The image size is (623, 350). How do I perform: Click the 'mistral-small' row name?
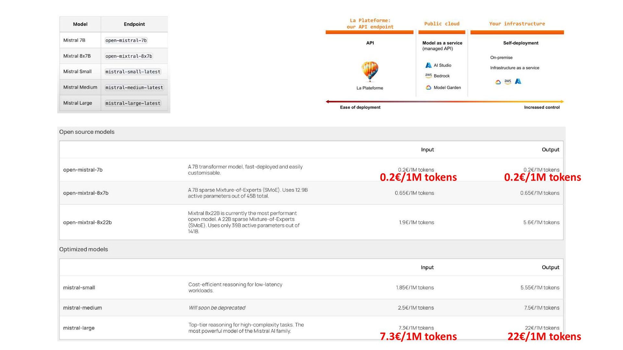[79, 287]
